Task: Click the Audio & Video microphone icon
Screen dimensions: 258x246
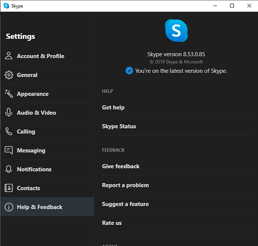Action: 8,113
